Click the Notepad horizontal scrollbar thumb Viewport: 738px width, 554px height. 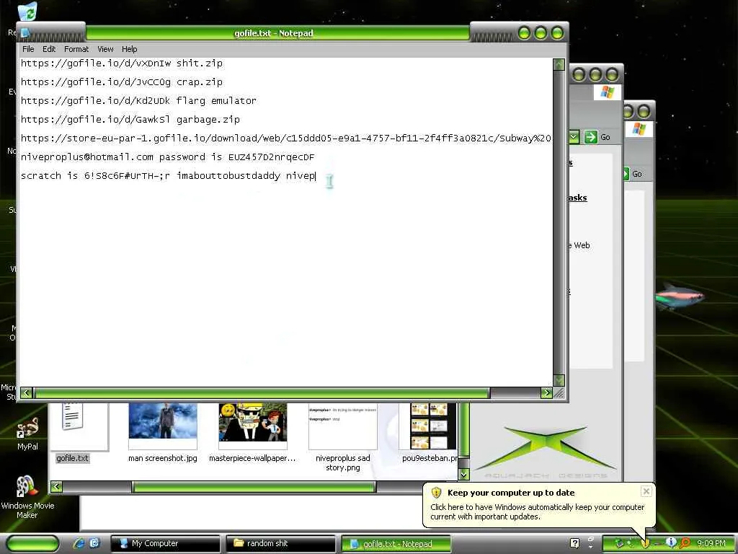(x=262, y=393)
